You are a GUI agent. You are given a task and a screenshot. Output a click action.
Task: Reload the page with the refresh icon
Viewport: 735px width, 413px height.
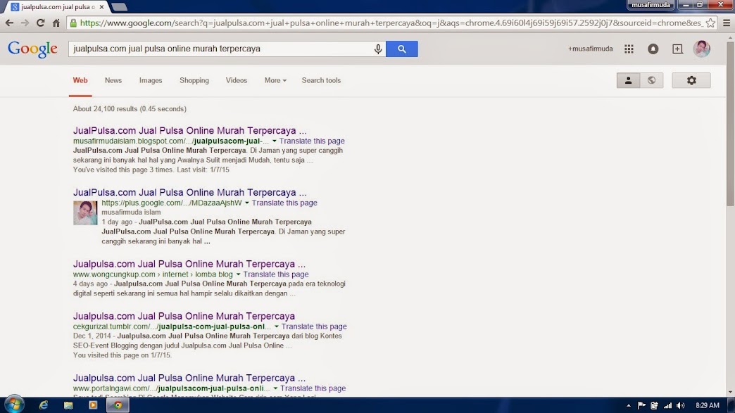click(40, 23)
